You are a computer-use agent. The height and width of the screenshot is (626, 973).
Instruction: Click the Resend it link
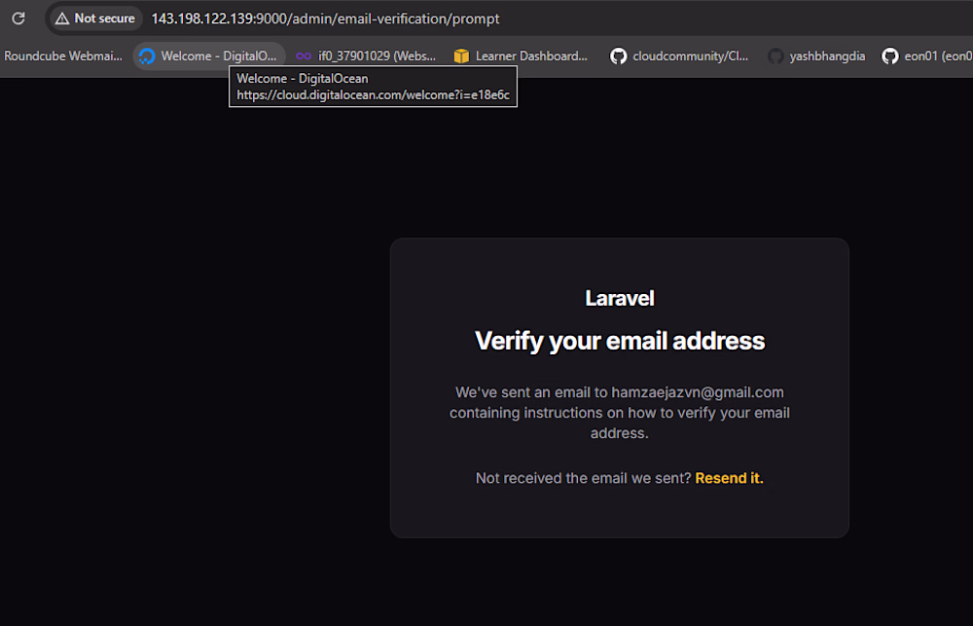tap(729, 478)
